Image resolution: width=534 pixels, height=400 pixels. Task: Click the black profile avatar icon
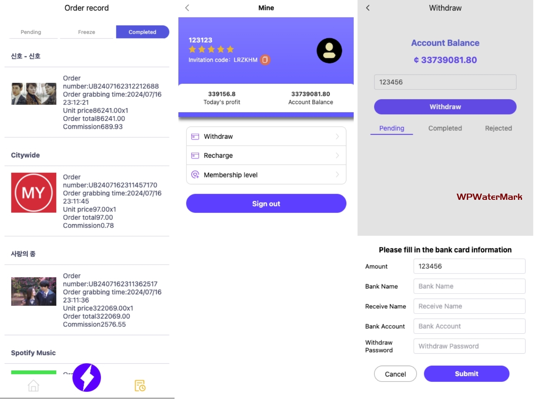pyautogui.click(x=329, y=51)
